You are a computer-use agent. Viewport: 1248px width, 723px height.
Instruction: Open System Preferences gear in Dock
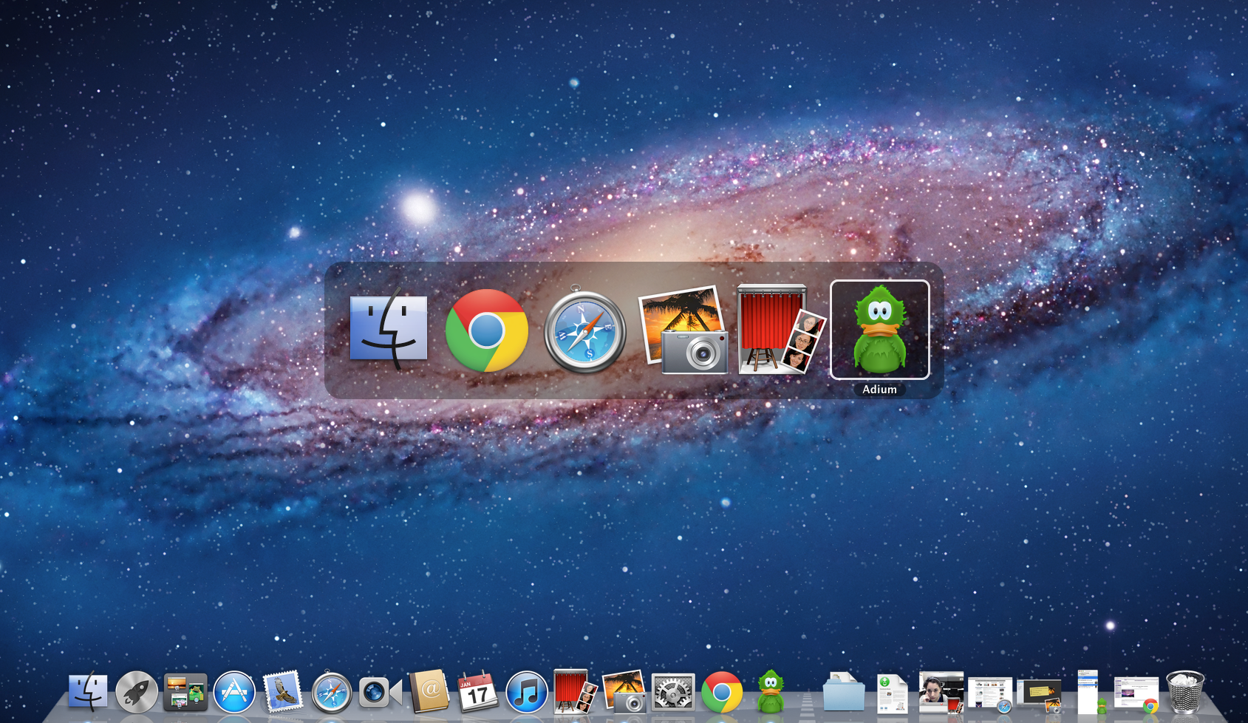(673, 693)
